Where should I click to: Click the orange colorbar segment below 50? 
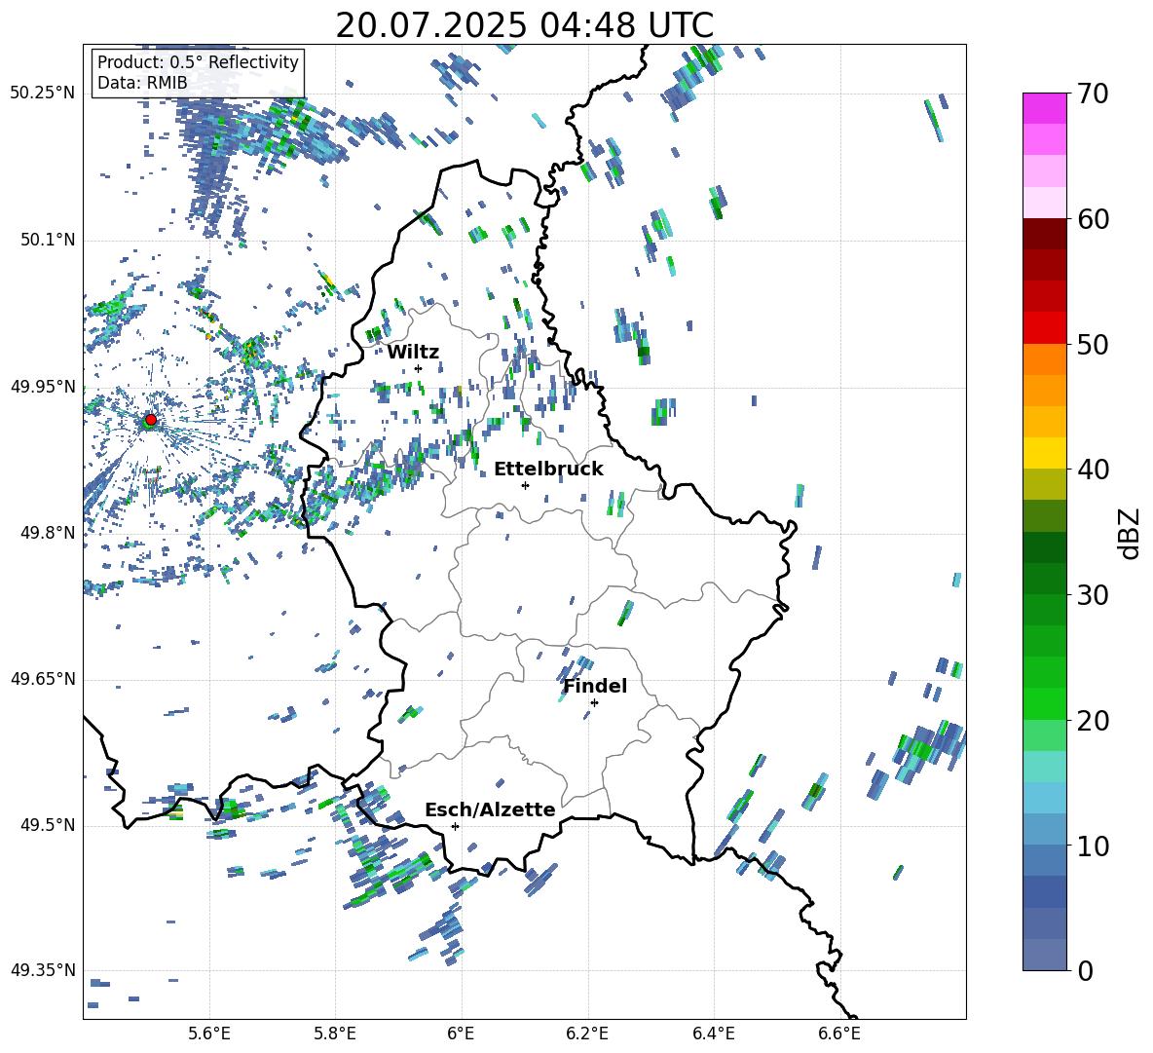[x=1045, y=359]
